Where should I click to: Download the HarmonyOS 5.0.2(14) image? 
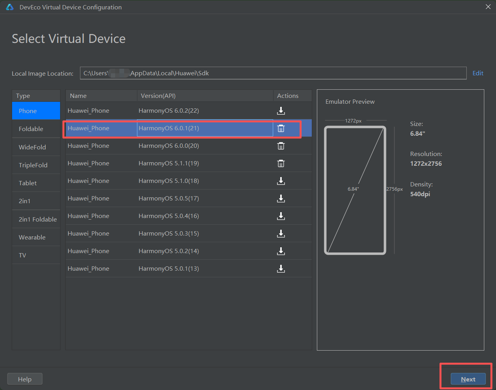pos(281,251)
